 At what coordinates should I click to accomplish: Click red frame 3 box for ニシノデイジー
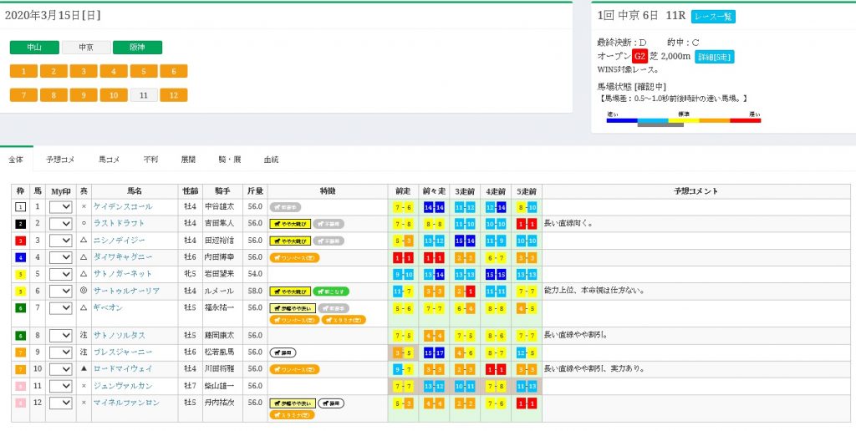click(20, 241)
